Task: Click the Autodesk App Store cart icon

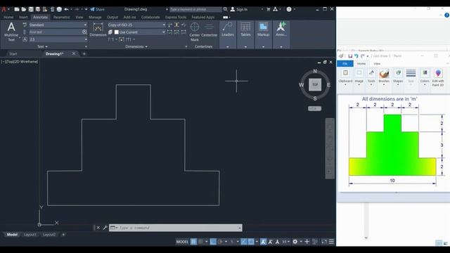Action: click(x=269, y=9)
